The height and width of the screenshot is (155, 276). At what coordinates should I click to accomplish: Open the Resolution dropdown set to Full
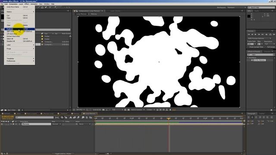[x=270, y=44]
